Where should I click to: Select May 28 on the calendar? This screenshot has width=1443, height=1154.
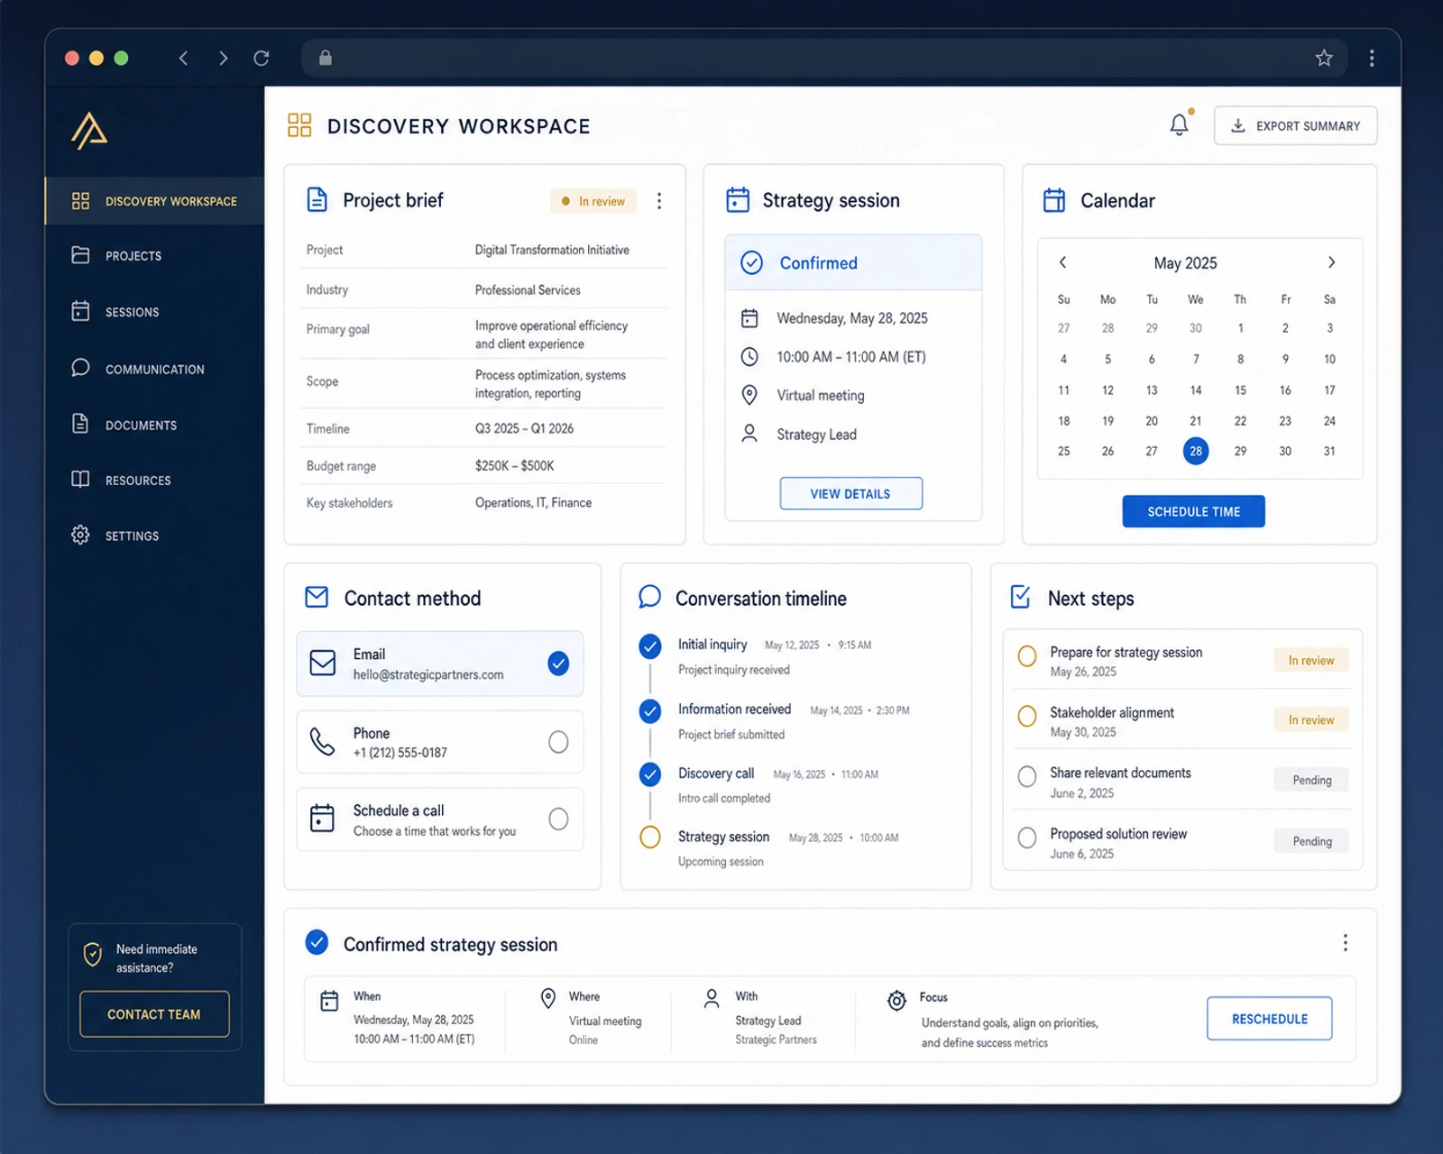(x=1195, y=451)
